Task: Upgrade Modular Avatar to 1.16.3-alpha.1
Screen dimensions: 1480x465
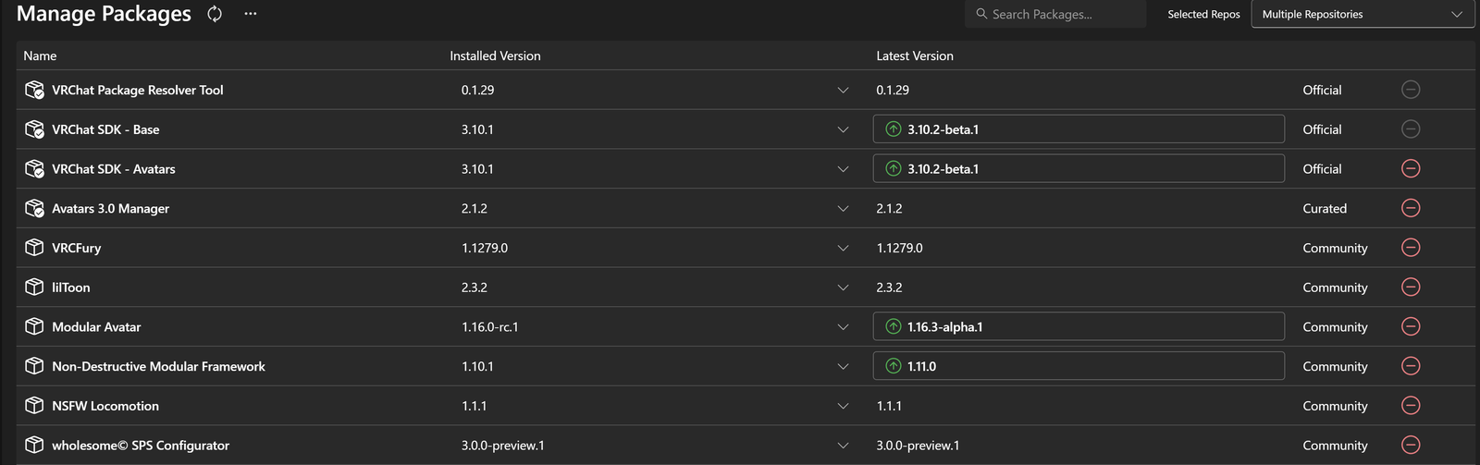Action: [x=1078, y=327]
